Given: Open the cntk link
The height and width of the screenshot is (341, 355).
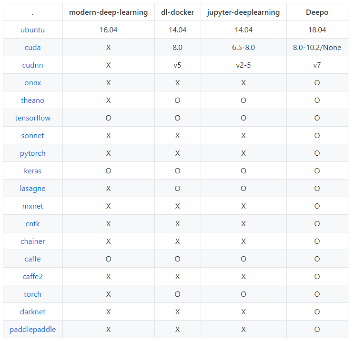Looking at the screenshot, I should pos(32,224).
